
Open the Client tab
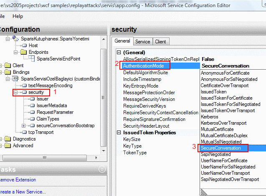pos(160,42)
